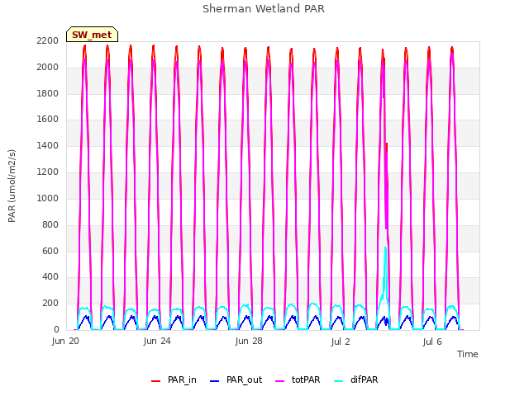The width and height of the screenshot is (529, 396).
Task: Click the Jun 28 x-axis tick label
Action: pos(249,341)
